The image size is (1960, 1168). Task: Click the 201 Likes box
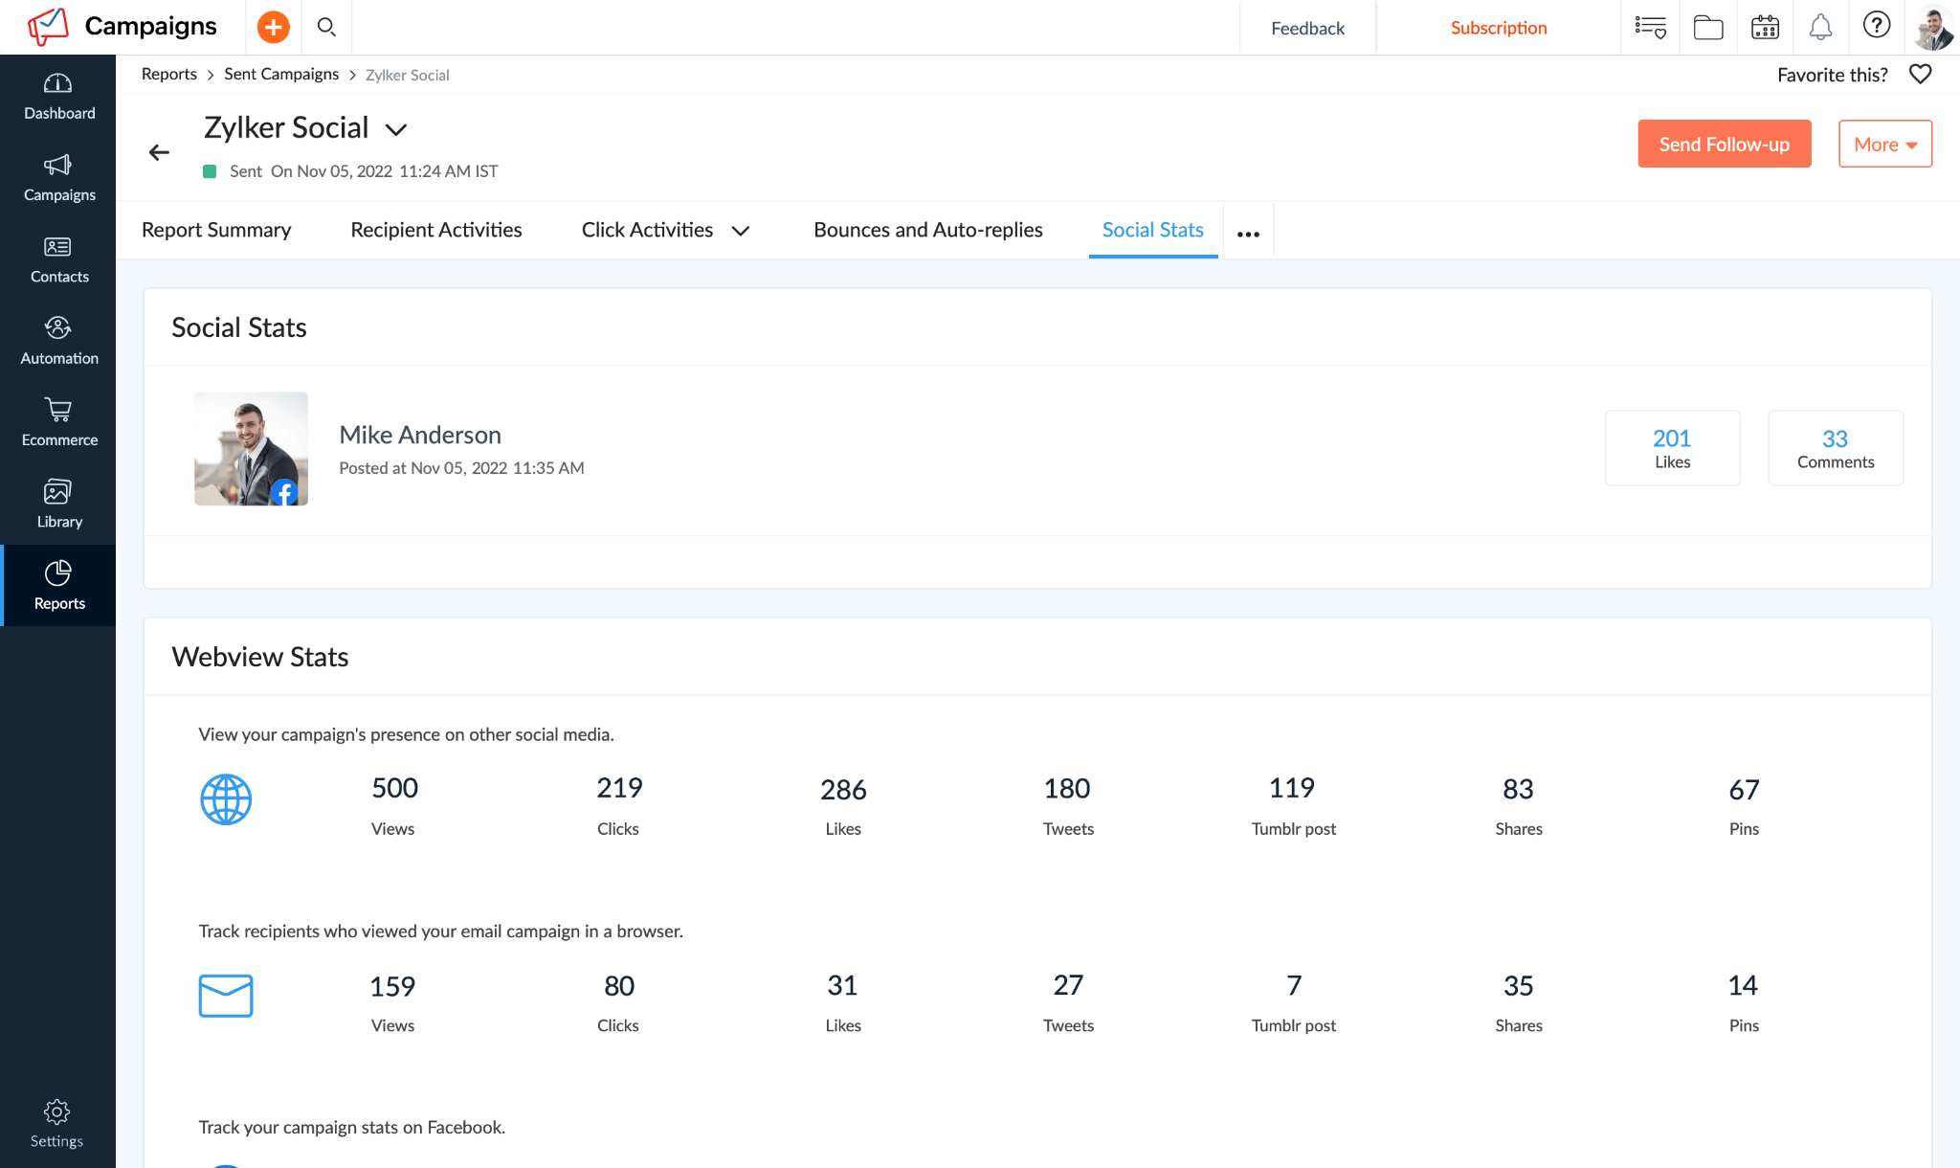coord(1672,448)
